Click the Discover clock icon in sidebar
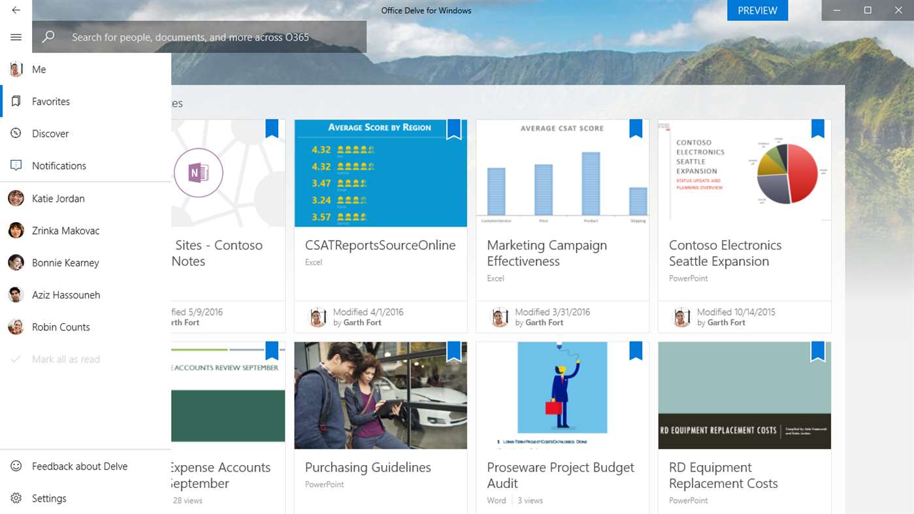Image resolution: width=914 pixels, height=514 pixels. [16, 133]
